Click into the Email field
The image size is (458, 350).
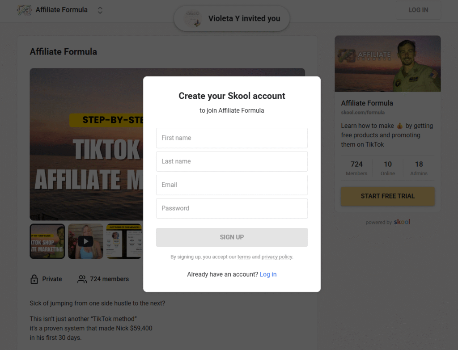click(232, 185)
